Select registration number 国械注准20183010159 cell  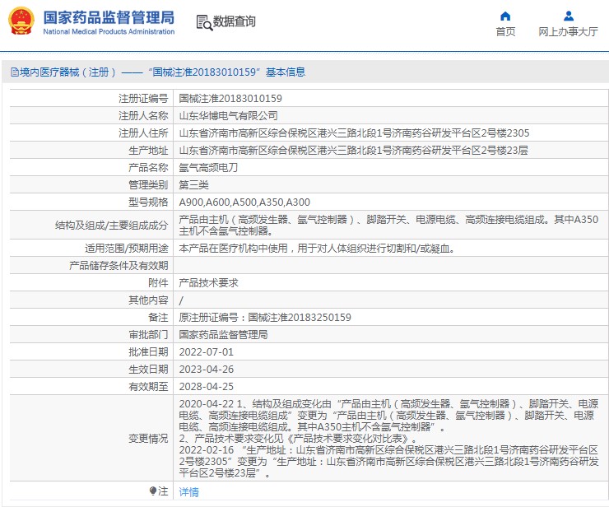point(230,98)
